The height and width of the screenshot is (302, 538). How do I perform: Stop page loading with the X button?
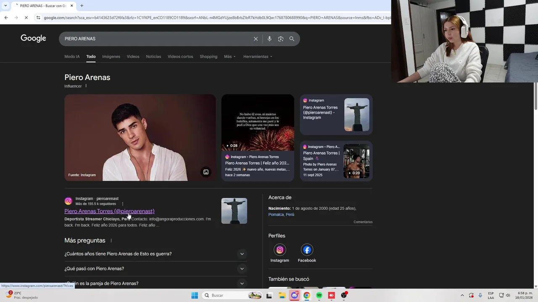26,18
